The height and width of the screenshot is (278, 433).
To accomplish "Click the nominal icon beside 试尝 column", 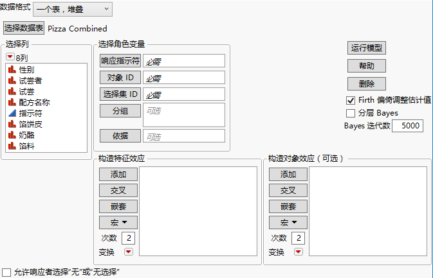I will [12, 91].
